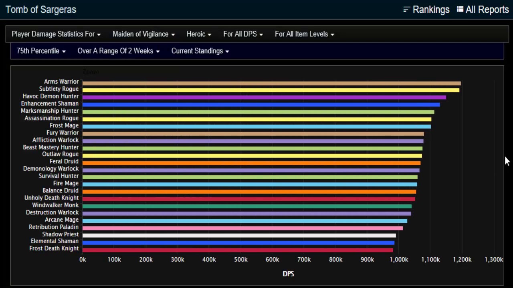Open the Maiden of Vigilance boss dropdown
The height and width of the screenshot is (288, 513).
[143, 34]
